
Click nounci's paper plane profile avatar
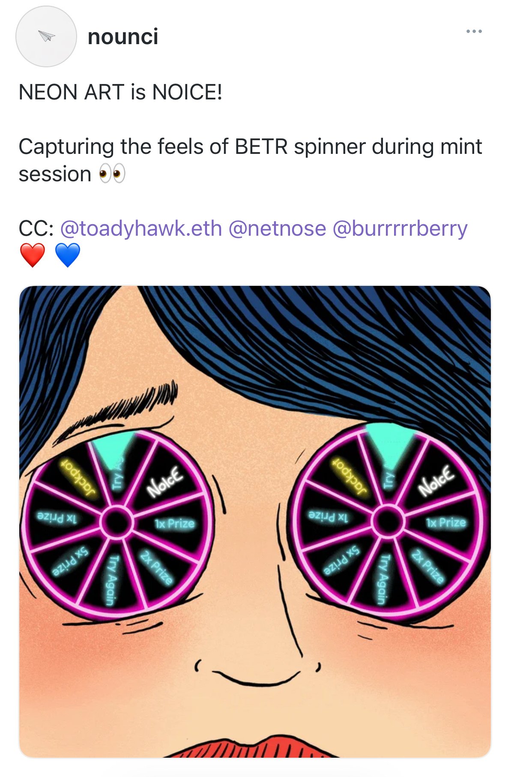coord(46,36)
